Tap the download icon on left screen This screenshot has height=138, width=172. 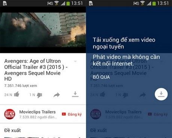click(x=75, y=94)
